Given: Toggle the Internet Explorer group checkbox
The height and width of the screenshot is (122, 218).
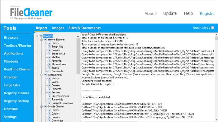Looking at the screenshot, I should coord(45,40).
